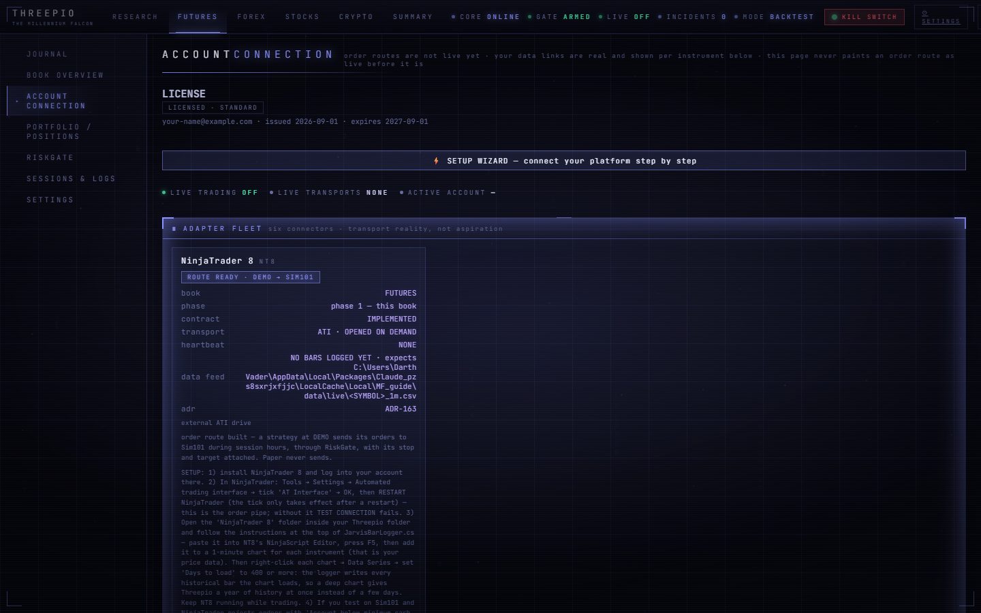This screenshot has width=981, height=613.
Task: Click the square marker beside Adapter Fleet
Action: click(174, 229)
